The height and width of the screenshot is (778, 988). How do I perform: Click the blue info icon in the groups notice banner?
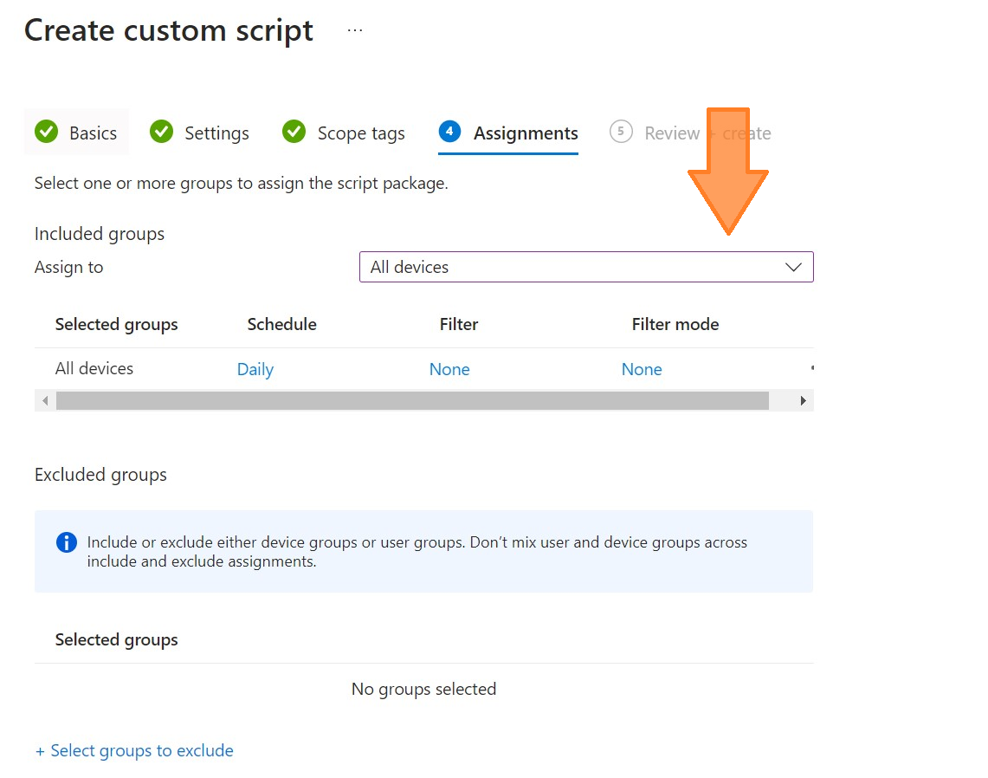[67, 542]
